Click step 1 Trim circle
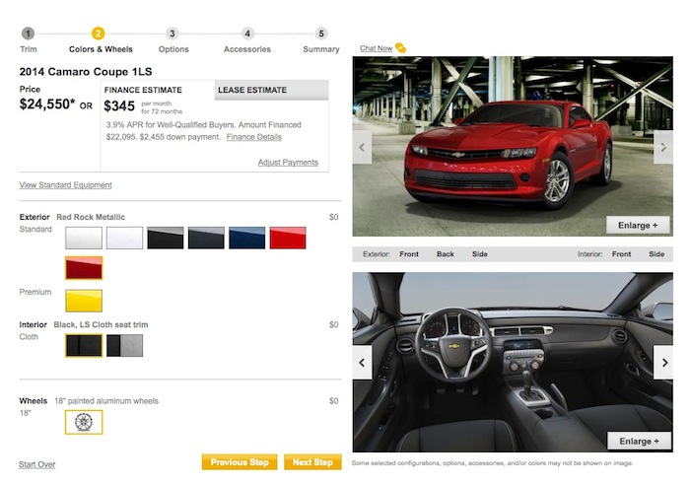690x484 pixels. 28,34
